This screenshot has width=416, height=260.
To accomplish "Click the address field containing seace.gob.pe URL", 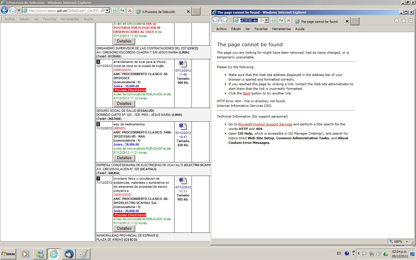I will (x=64, y=11).
